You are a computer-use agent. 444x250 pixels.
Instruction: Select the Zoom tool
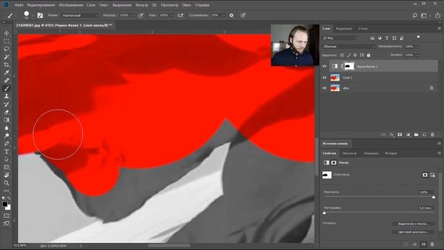point(6,183)
